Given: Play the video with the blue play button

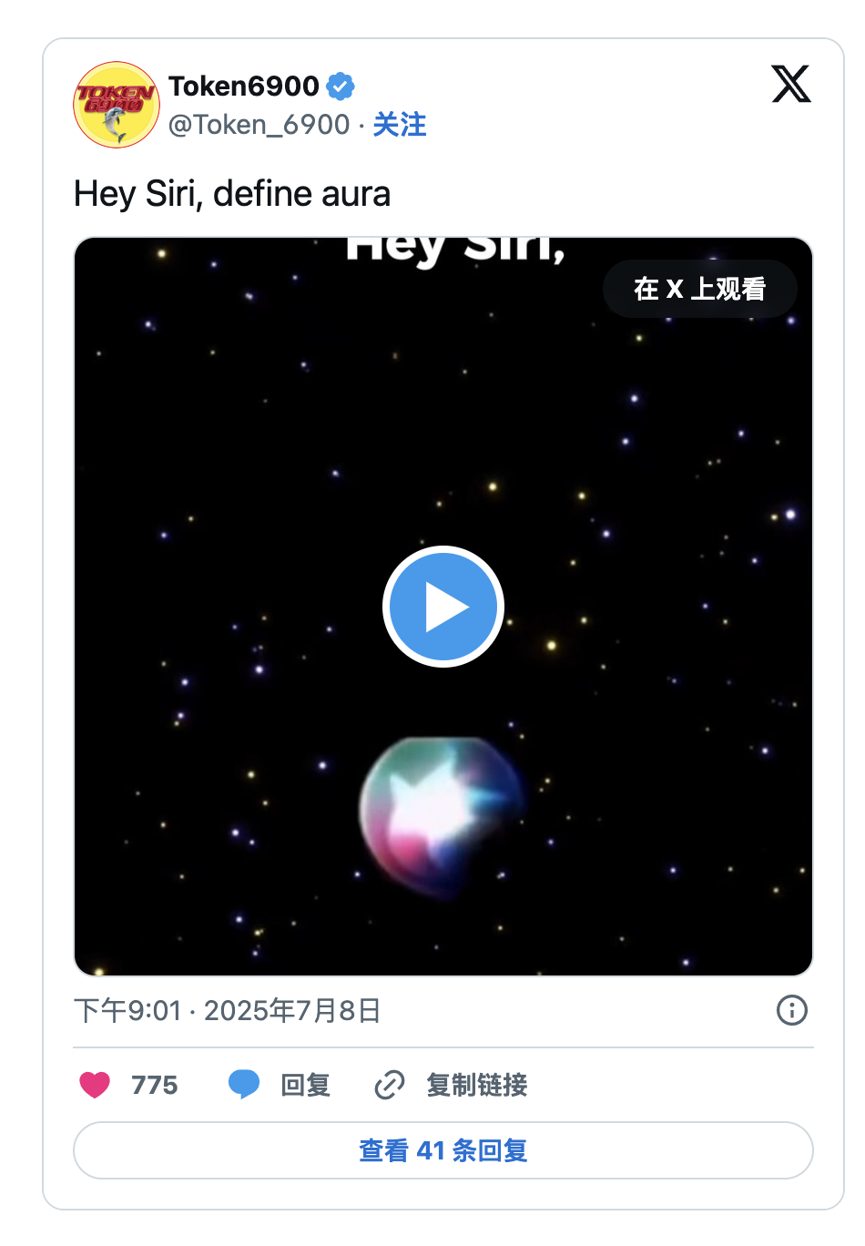Looking at the screenshot, I should (443, 607).
